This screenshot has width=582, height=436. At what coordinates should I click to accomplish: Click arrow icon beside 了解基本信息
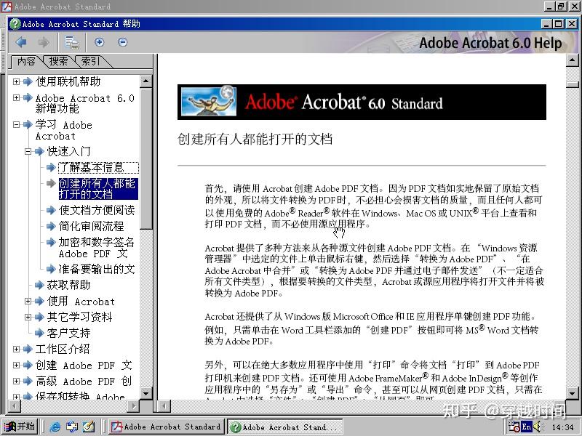(51, 168)
